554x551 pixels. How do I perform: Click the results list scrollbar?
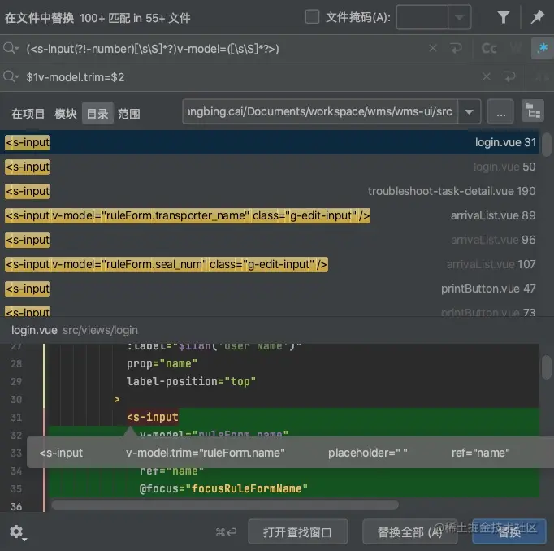[x=547, y=144]
